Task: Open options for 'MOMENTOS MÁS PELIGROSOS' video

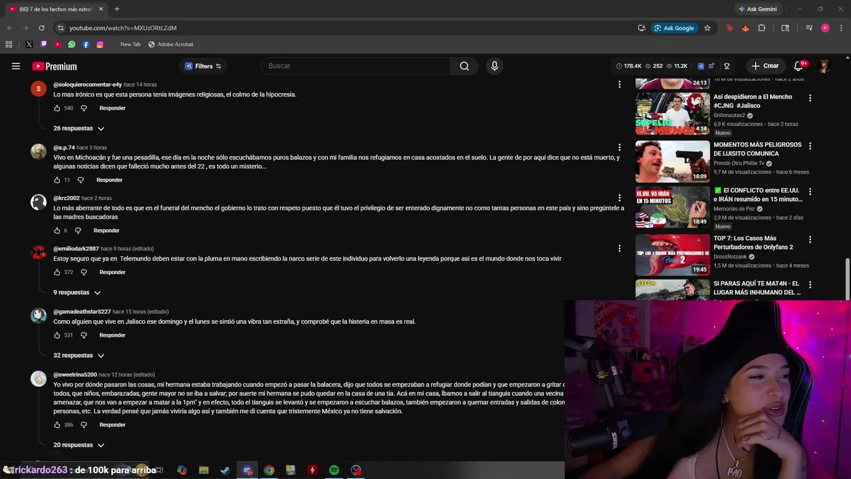Action: pos(810,146)
